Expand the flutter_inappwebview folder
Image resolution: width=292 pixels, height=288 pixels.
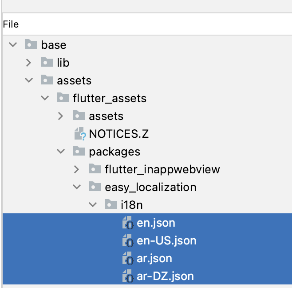pos(76,169)
